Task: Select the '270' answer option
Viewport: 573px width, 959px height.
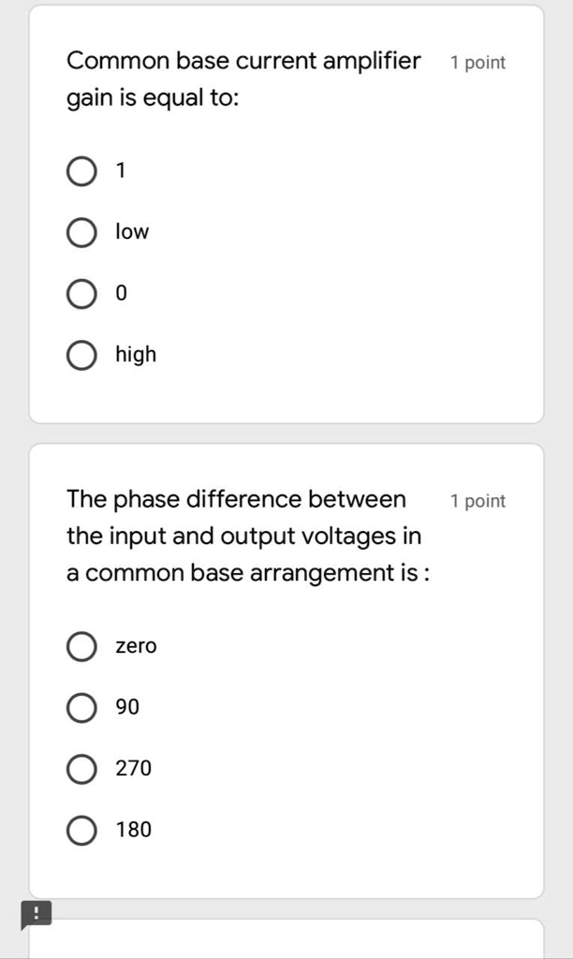Action: tap(81, 769)
